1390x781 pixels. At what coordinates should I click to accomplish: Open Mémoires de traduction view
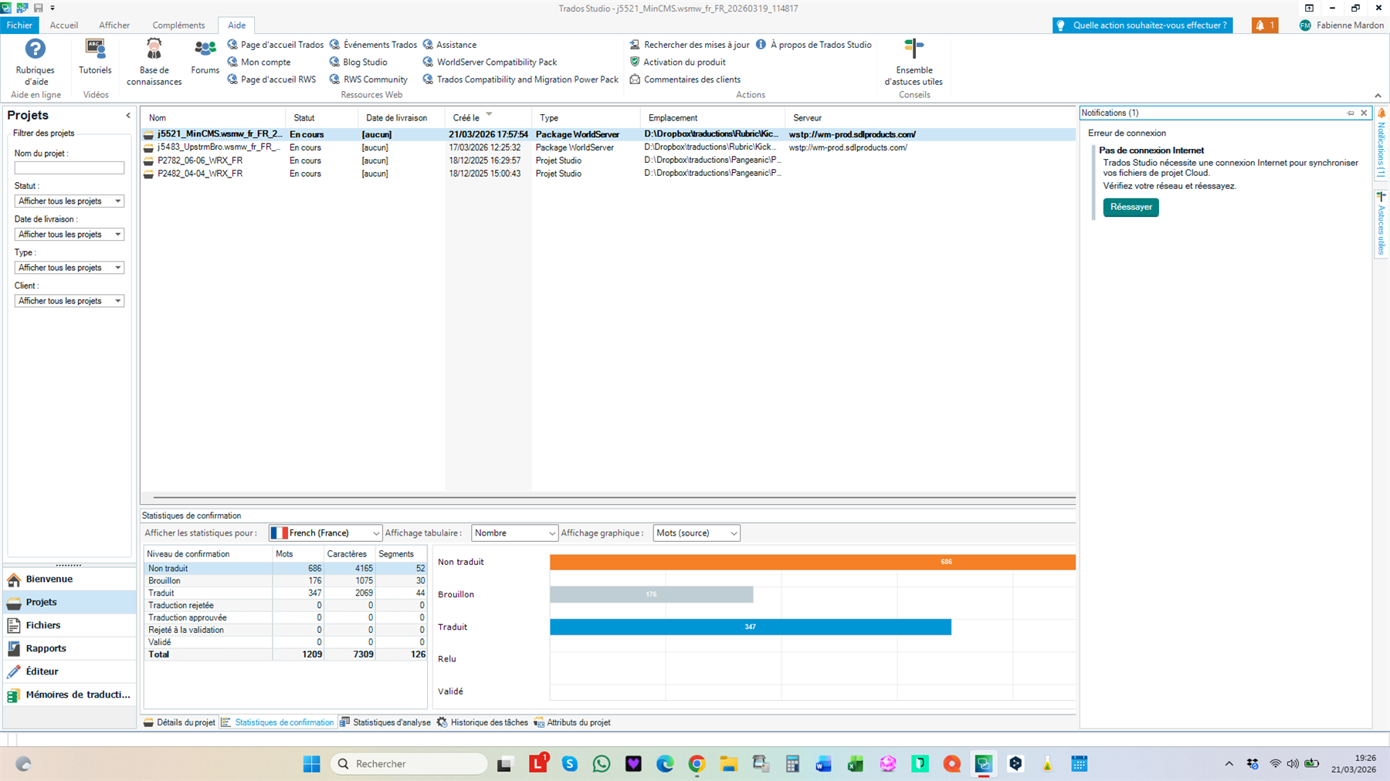click(x=77, y=694)
